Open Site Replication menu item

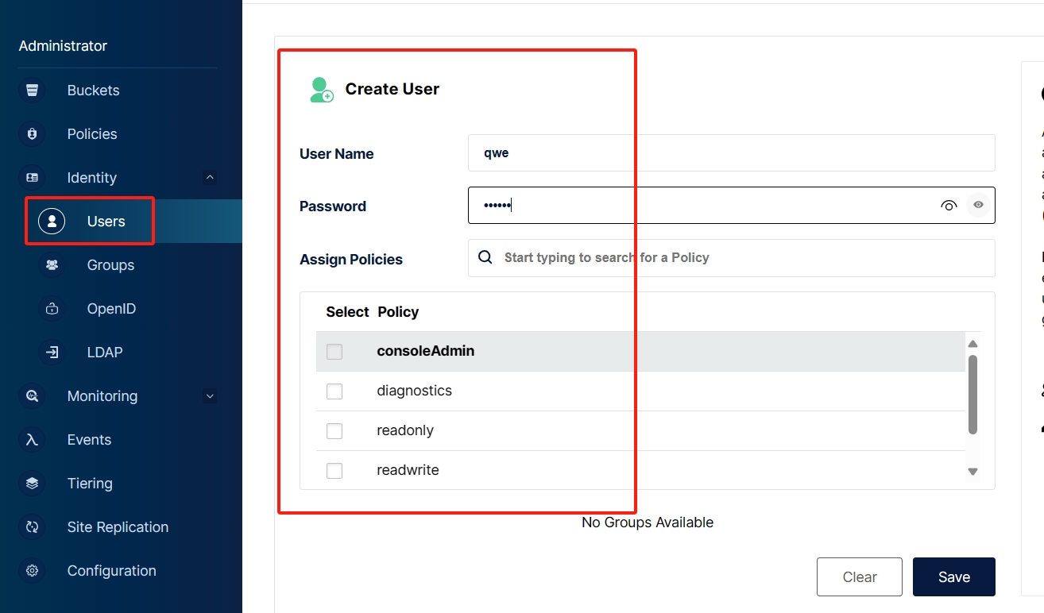118,527
